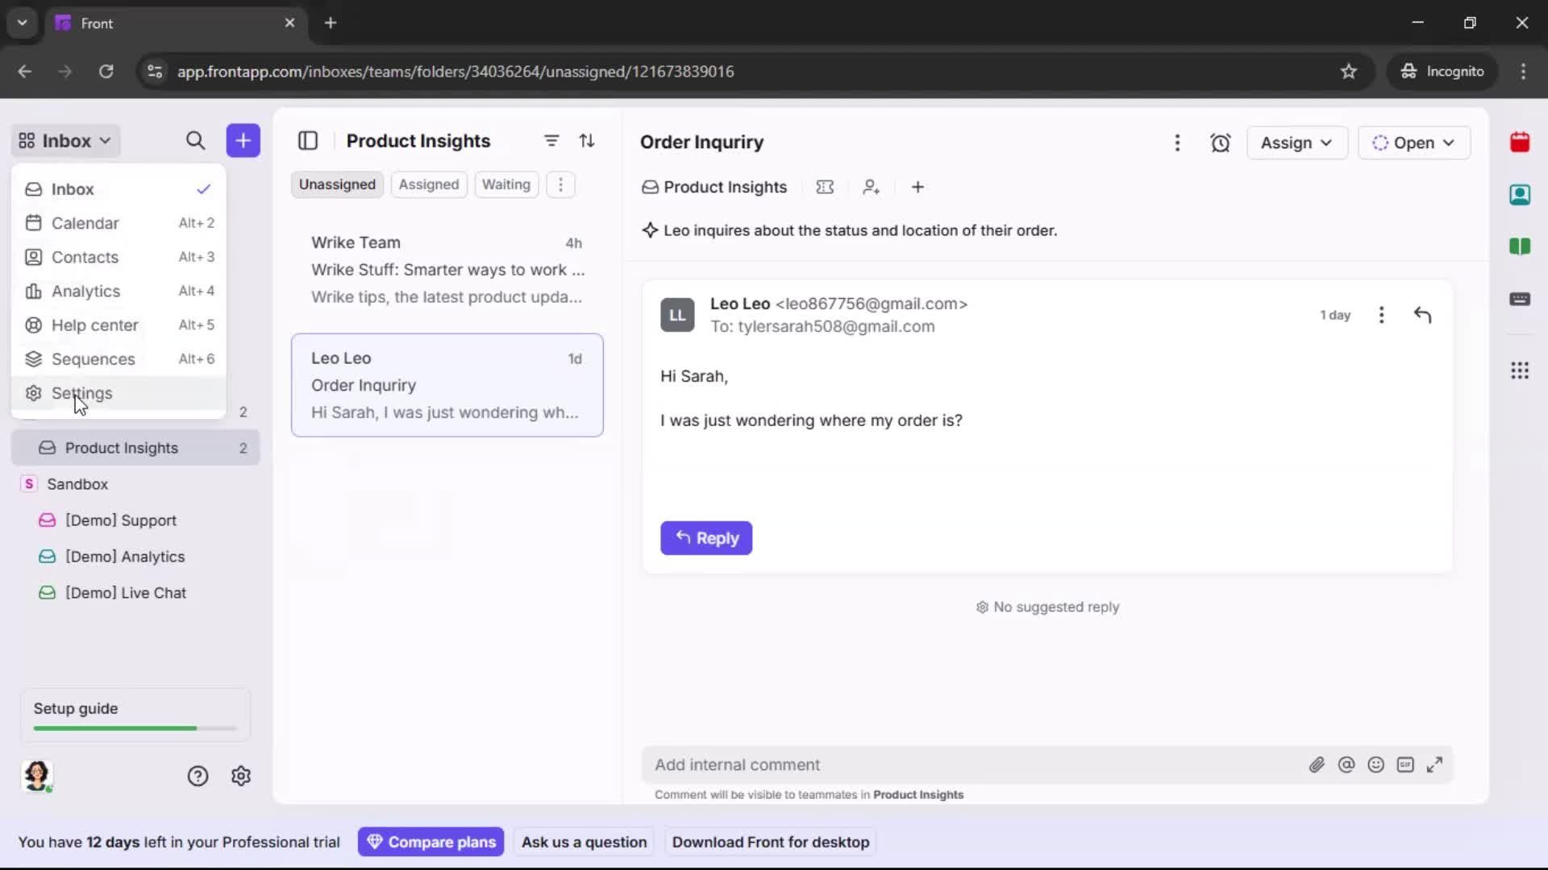
Task: Open the apps grid icon in right sidebar
Action: [x=1521, y=371]
